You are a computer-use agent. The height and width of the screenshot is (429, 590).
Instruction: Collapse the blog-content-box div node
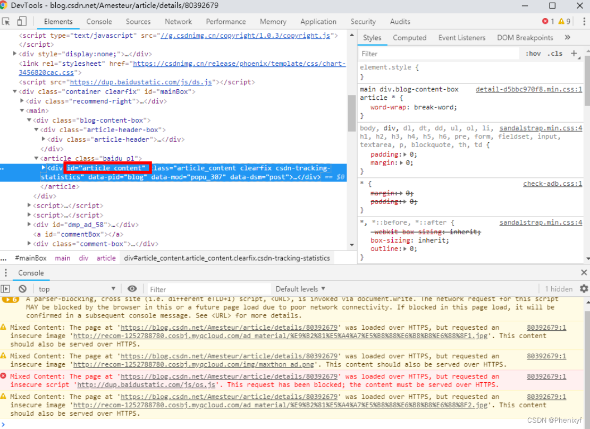(29, 120)
